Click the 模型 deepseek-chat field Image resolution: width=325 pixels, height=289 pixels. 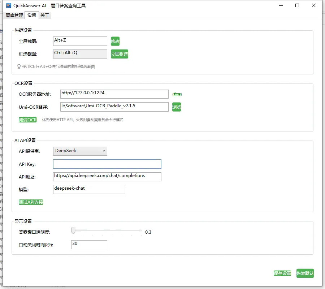89,189
